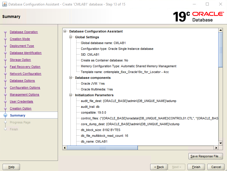This screenshot has width=227, height=171.
Task: Open the Configuration Options step
Action: [25, 88]
